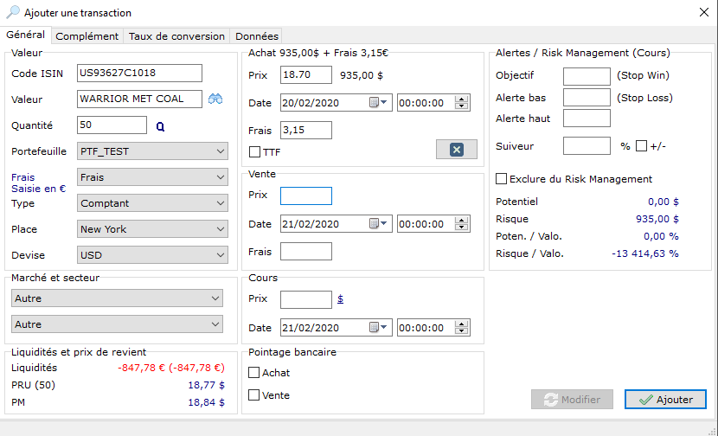Image resolution: width=718 pixels, height=436 pixels.
Task: Click the Frais Saisie en € link label
Action: [x=38, y=183]
